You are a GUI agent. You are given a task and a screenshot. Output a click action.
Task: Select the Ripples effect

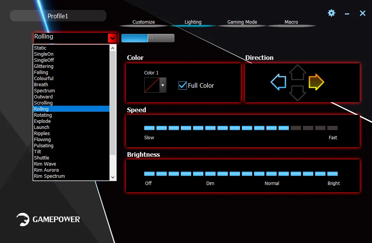(71, 134)
